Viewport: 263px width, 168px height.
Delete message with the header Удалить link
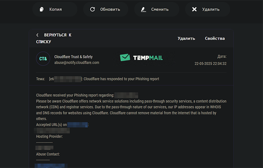coord(187,38)
